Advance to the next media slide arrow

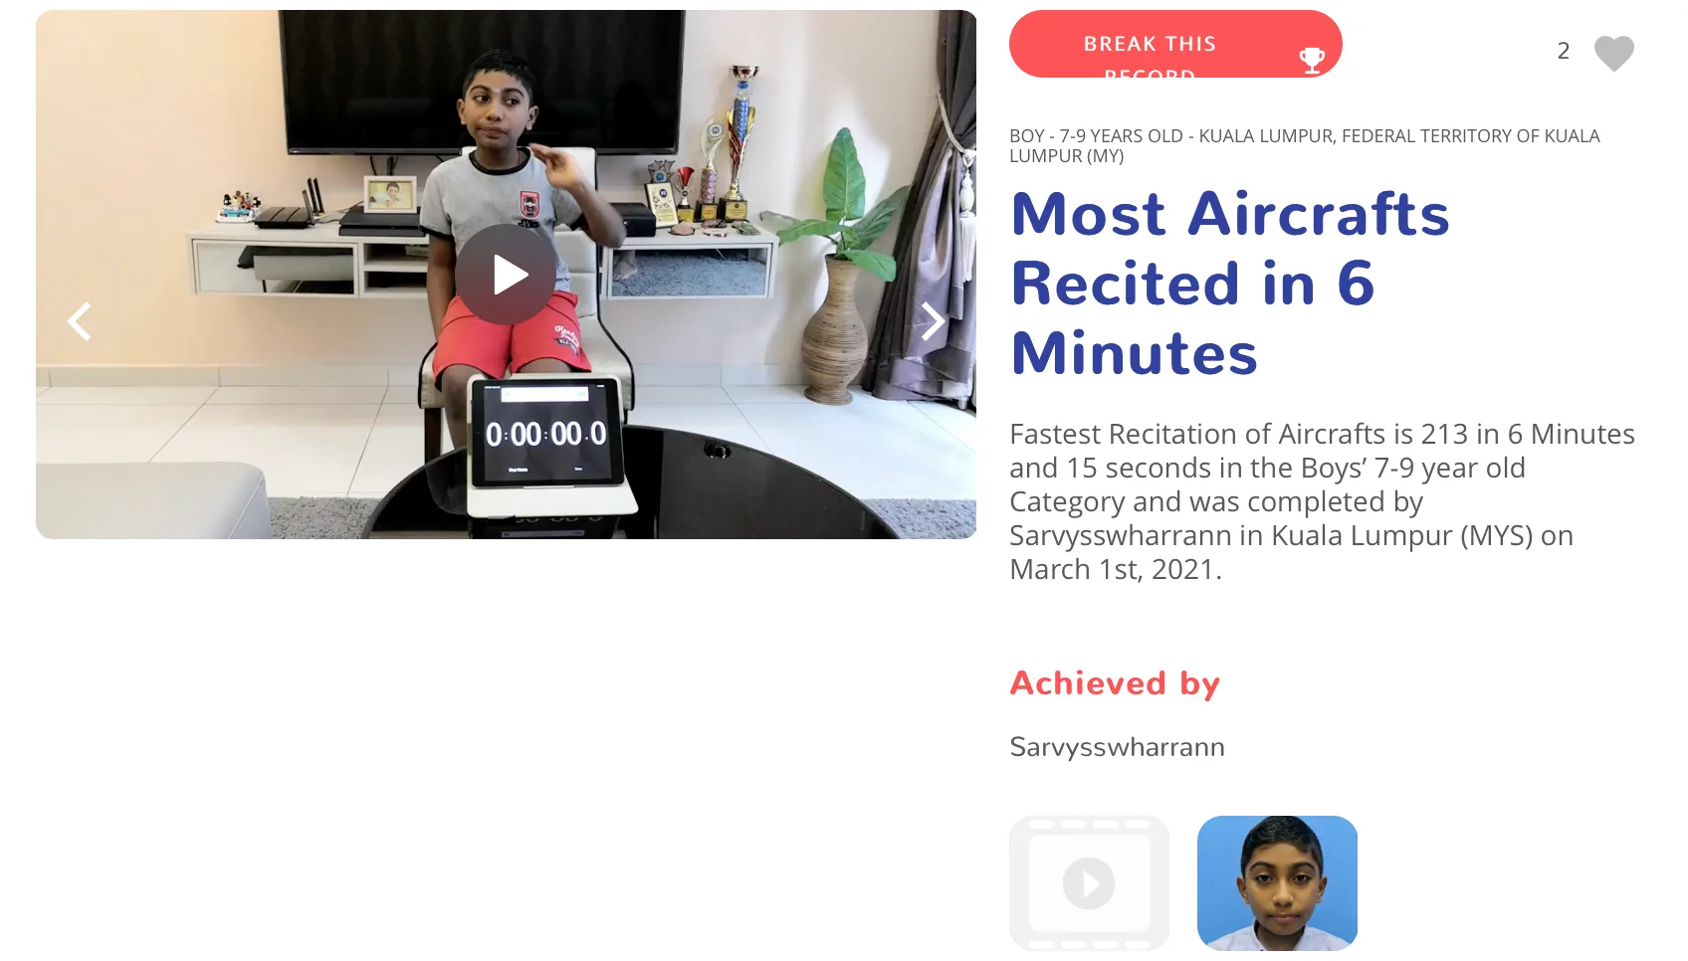(933, 321)
